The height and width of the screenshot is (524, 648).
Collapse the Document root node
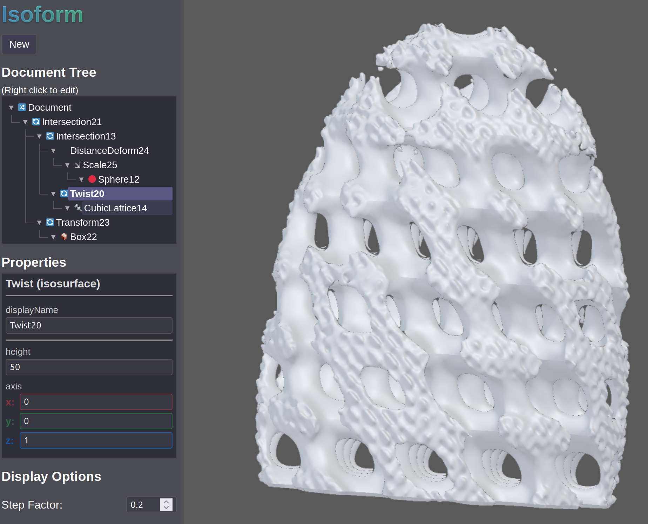11,108
